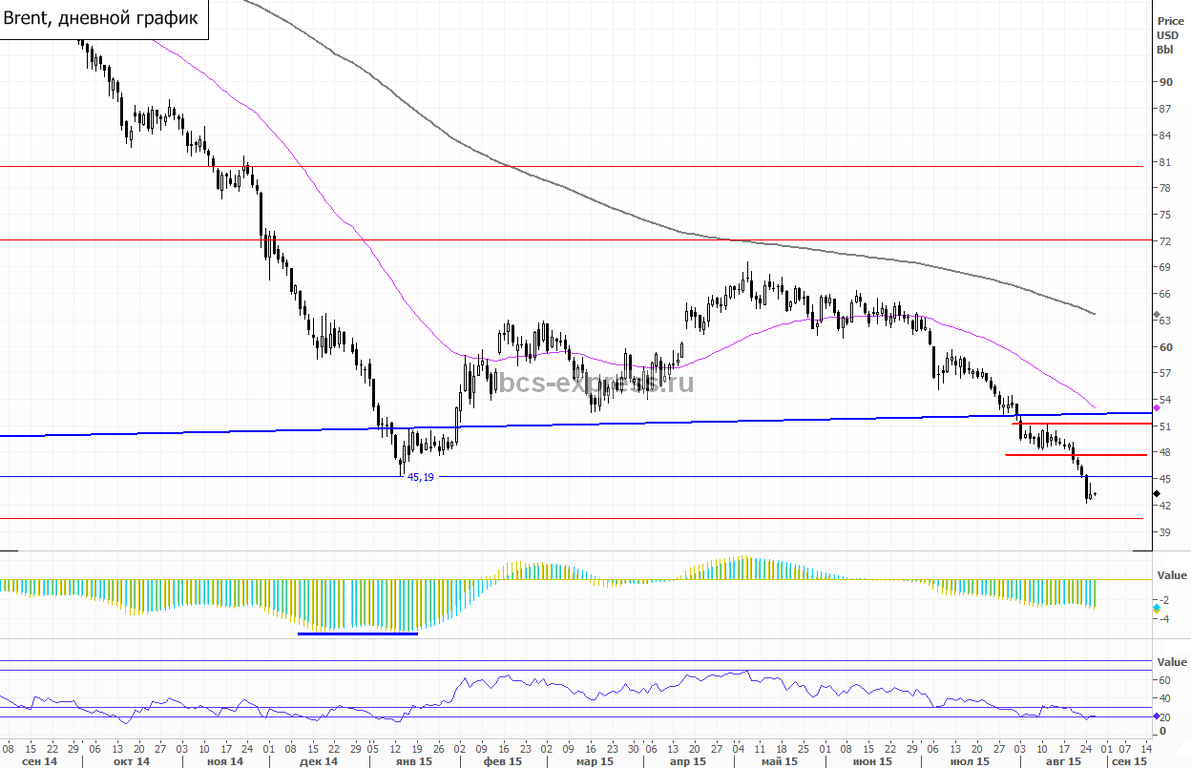Click the Value label of histogram panel
Screen dimensions: 1191x768
tap(1172, 575)
